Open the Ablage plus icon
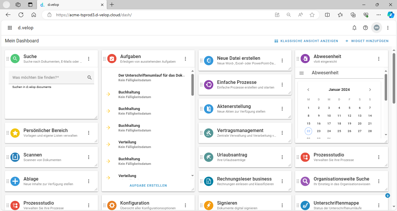Viewport: 397px width, 211px height. pyautogui.click(x=15, y=181)
